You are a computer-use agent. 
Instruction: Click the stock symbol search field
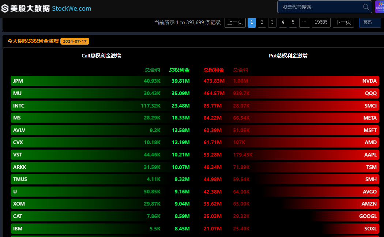click(x=324, y=7)
